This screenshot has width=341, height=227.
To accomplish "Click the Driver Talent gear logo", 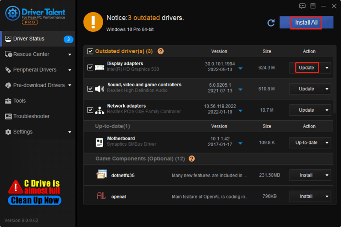I will [x=13, y=13].
